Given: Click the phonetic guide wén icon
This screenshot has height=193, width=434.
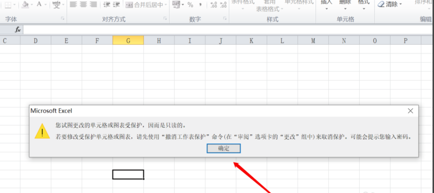Looking at the screenshot, I should click(x=56, y=4).
